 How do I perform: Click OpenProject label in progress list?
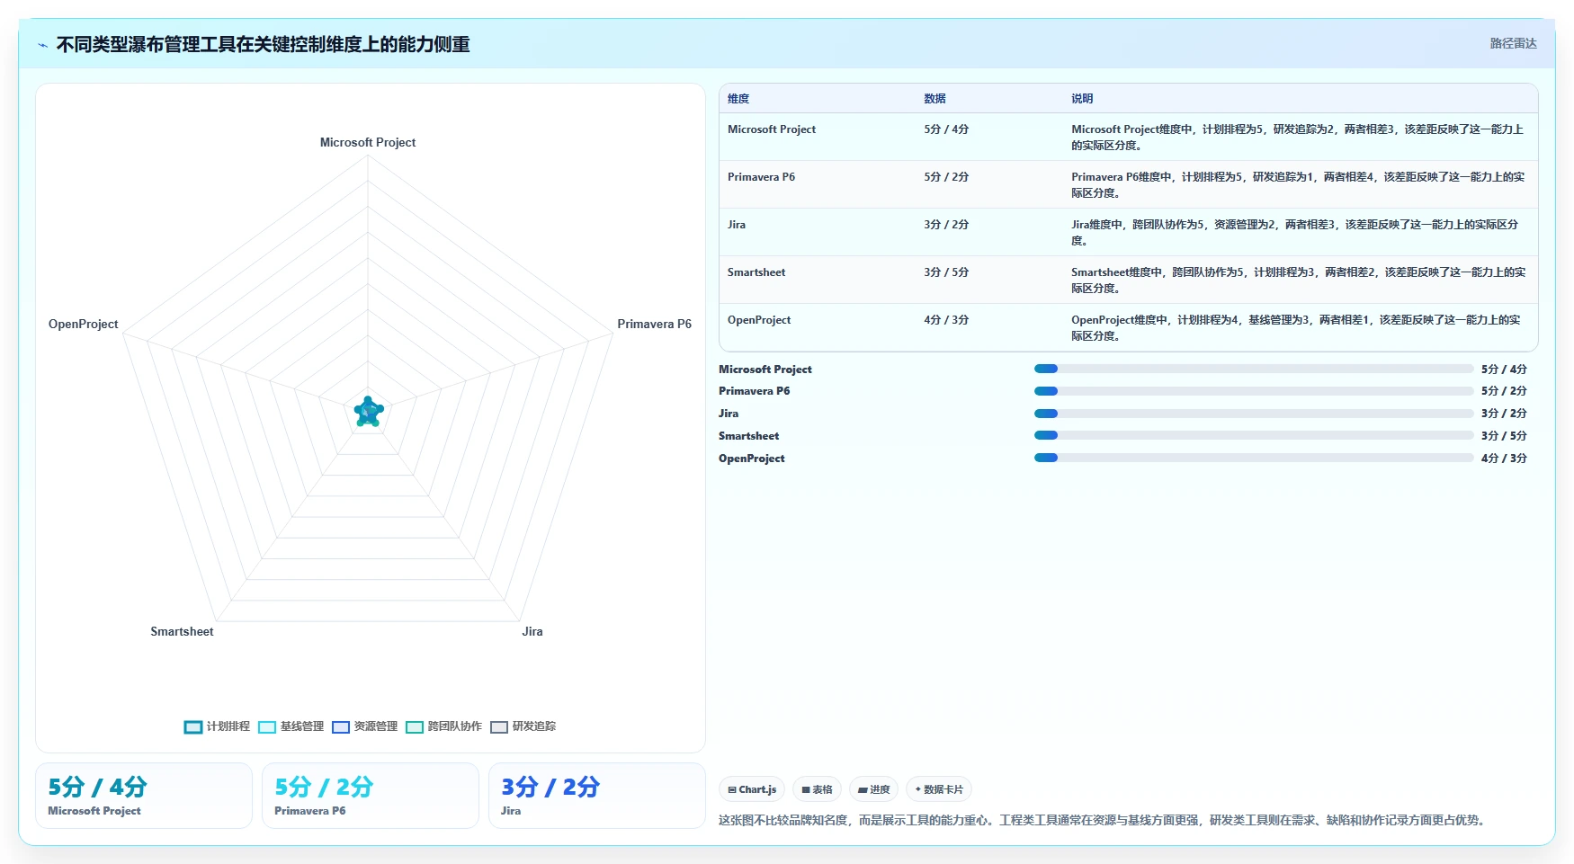(x=751, y=459)
